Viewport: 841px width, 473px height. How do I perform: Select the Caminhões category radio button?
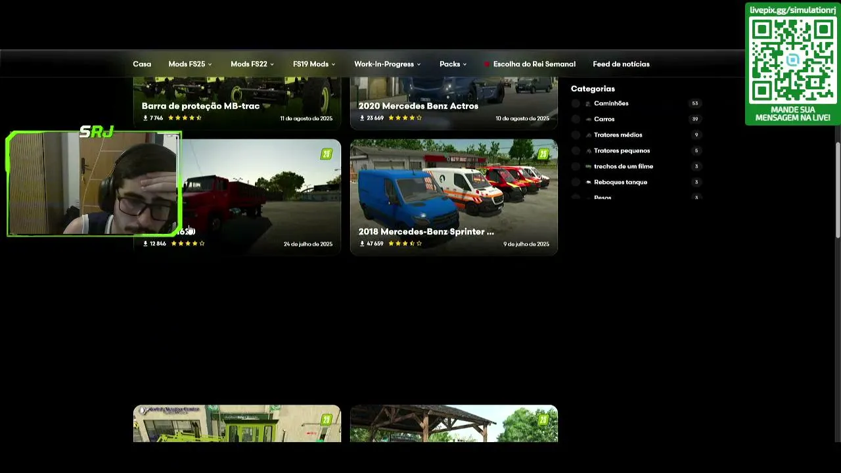[576, 103]
